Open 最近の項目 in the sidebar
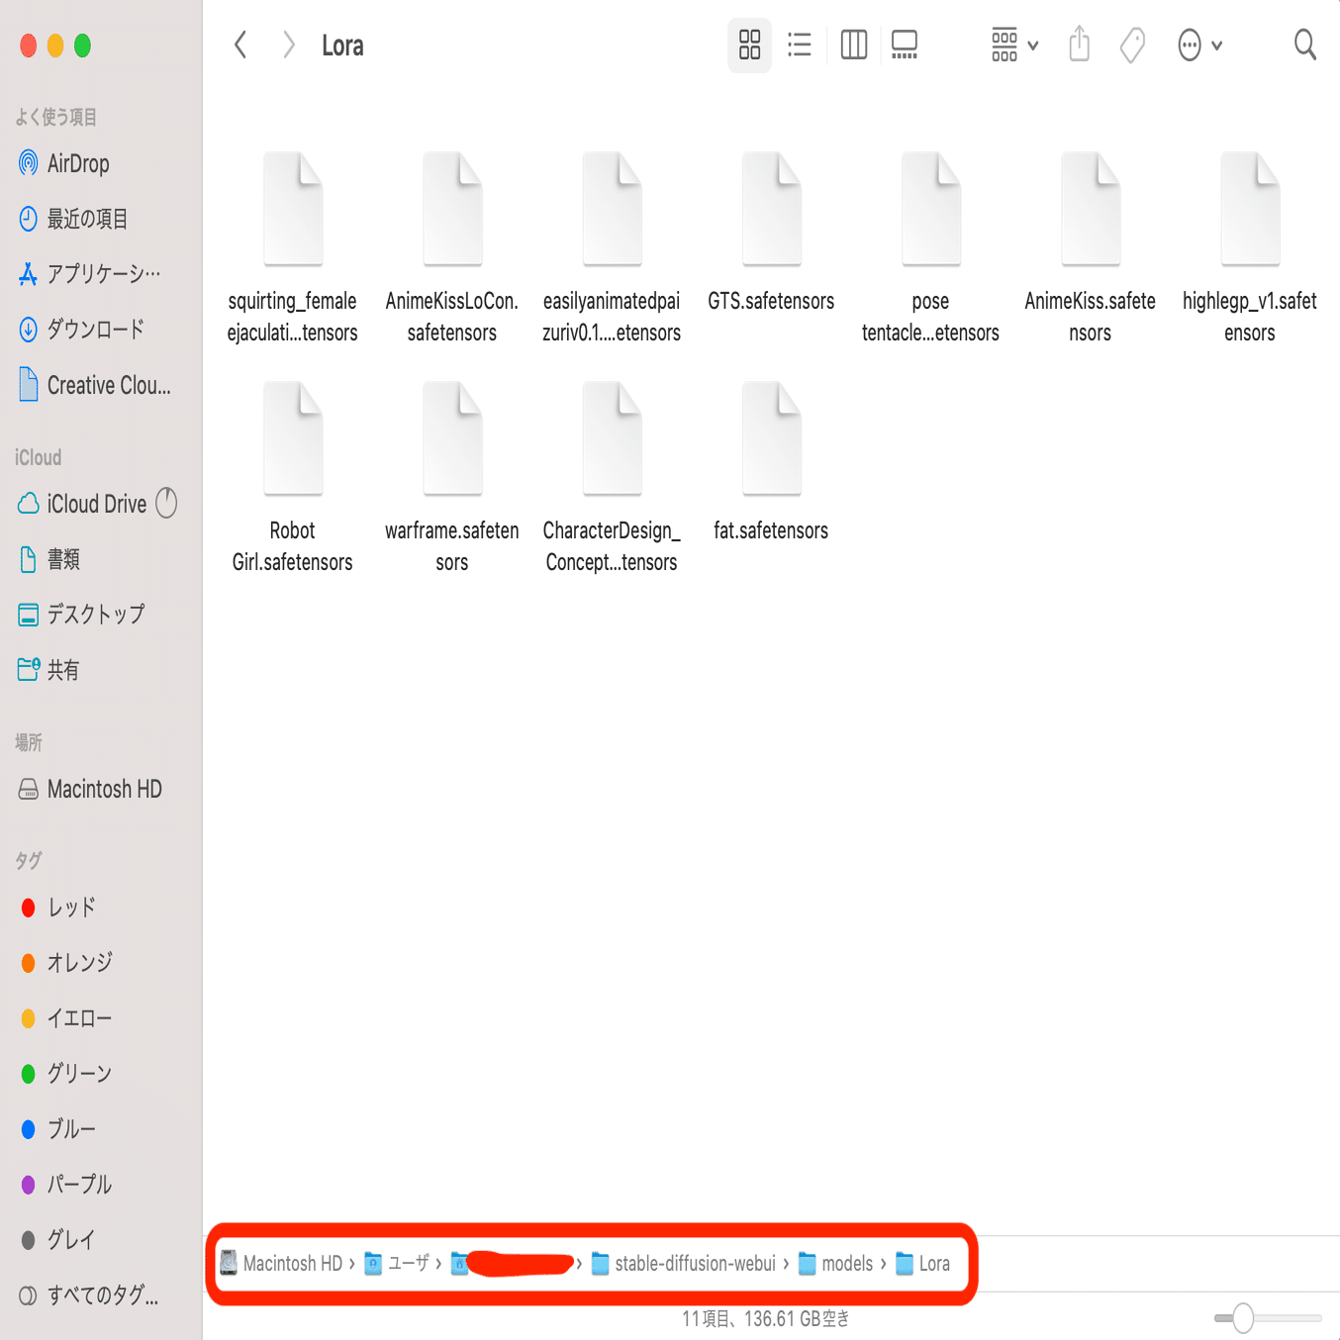The width and height of the screenshot is (1340, 1340). click(74, 219)
